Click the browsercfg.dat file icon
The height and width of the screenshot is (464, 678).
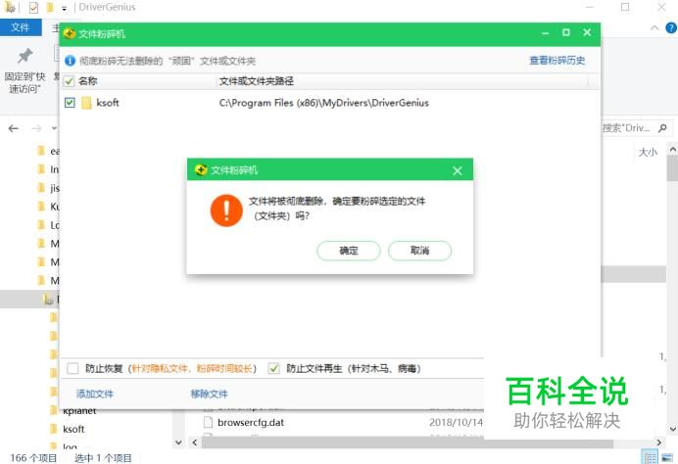pos(209,423)
